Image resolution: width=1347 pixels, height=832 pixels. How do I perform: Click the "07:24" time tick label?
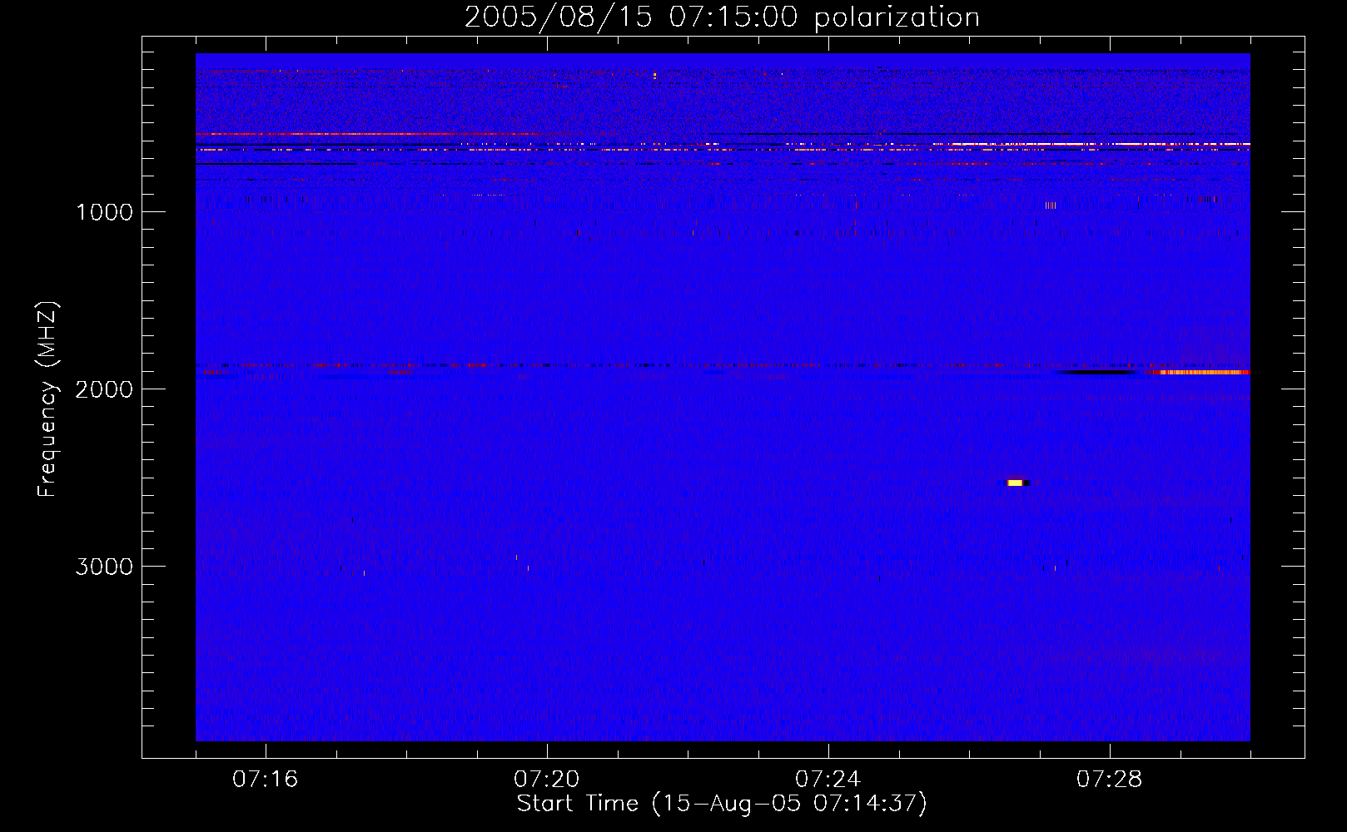point(828,780)
